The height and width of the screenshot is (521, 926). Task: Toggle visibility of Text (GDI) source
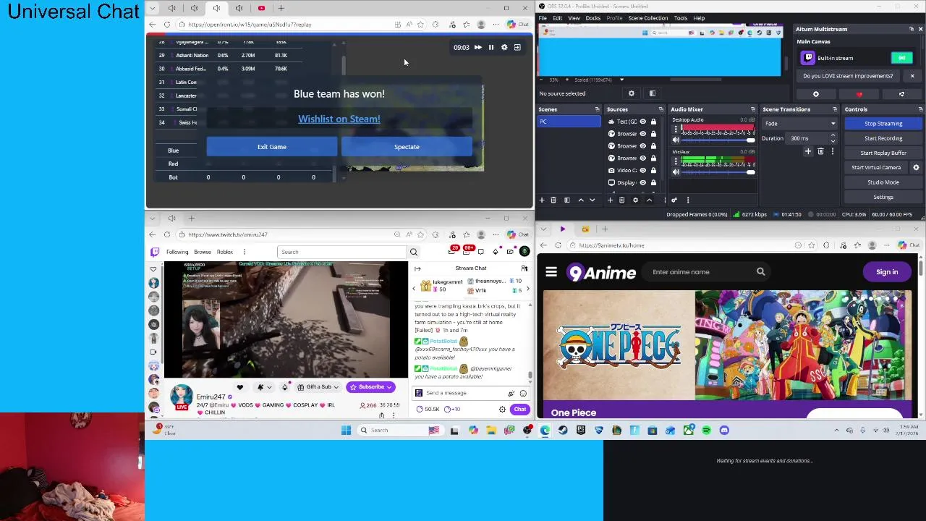click(x=642, y=122)
